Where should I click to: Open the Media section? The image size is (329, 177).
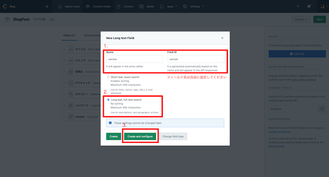point(150,7)
